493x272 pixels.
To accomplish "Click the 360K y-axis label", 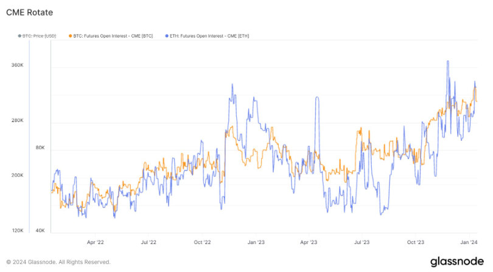I will [16, 66].
